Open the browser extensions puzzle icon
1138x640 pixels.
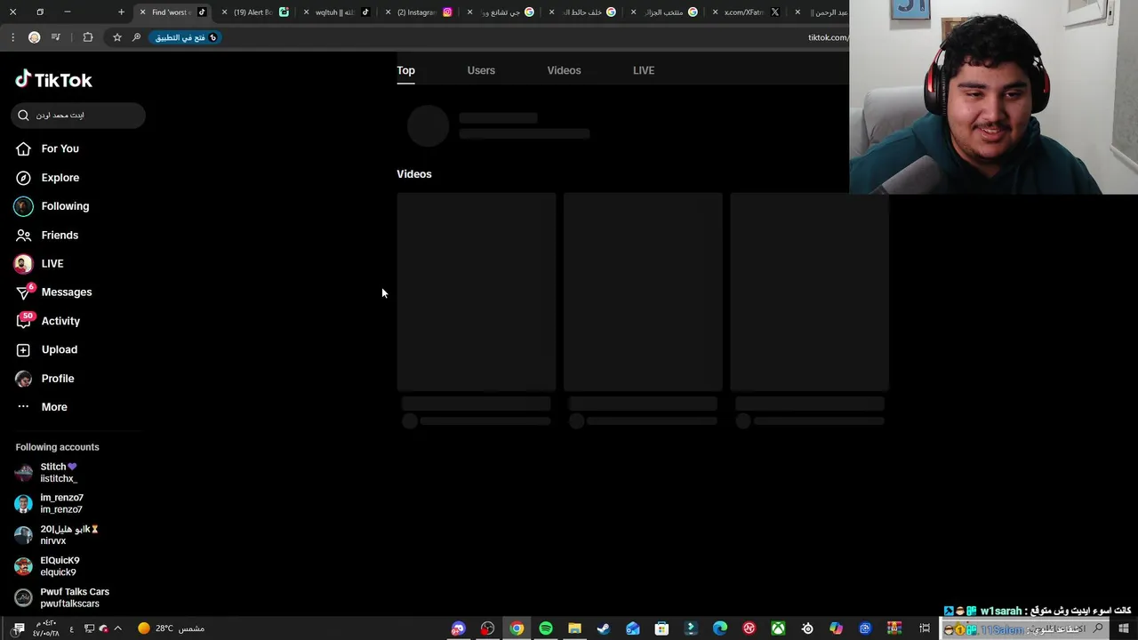tap(87, 37)
